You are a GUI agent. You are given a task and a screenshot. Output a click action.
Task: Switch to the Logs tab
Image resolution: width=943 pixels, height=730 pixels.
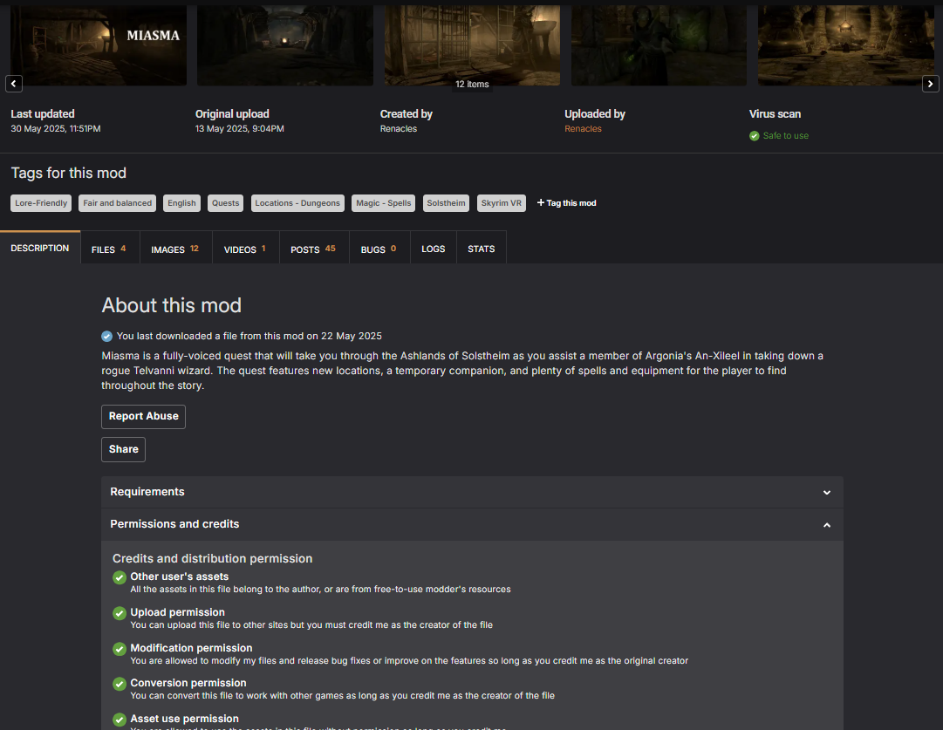pyautogui.click(x=434, y=249)
